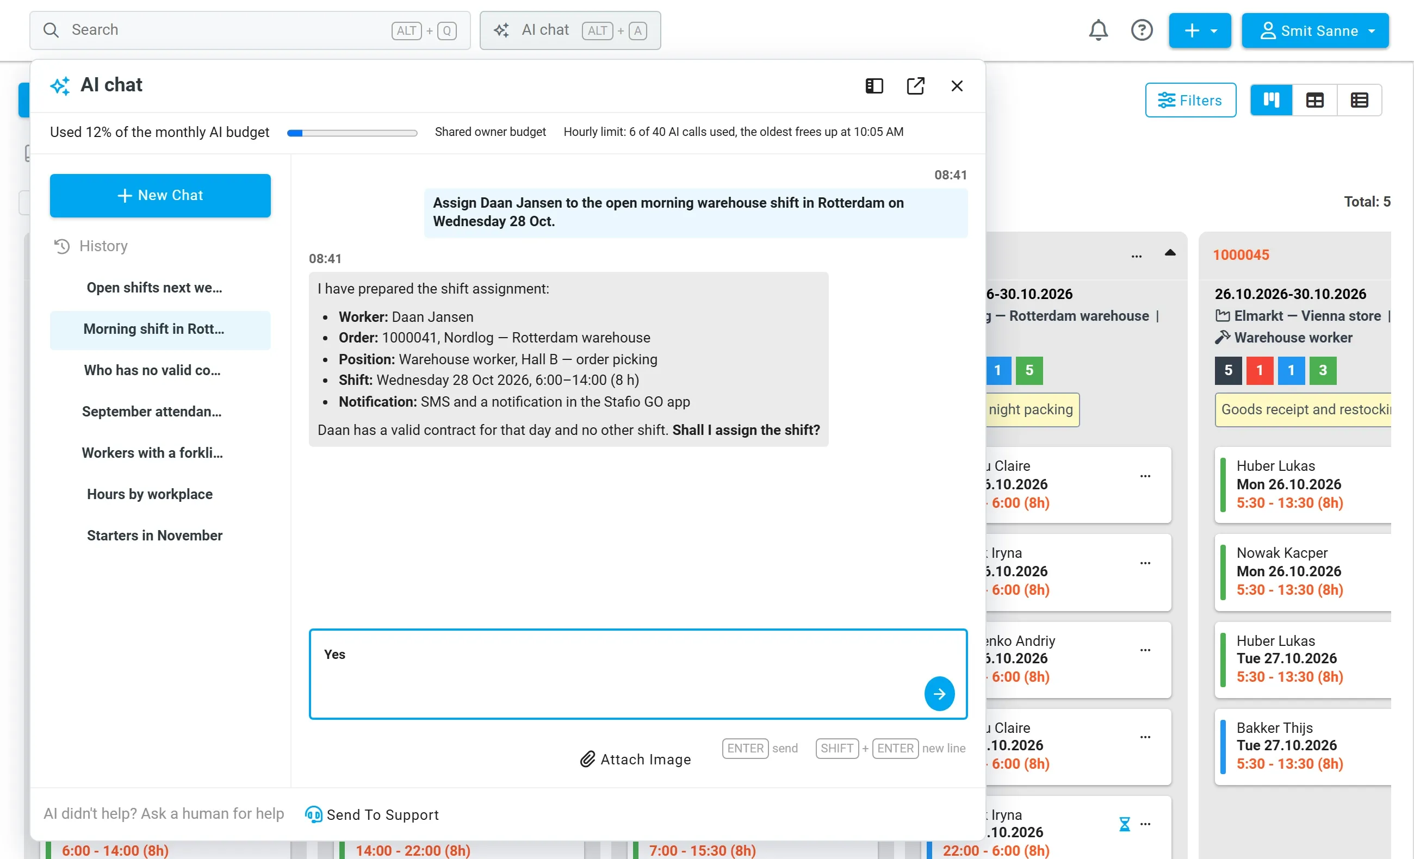Click the Send To Support link

(x=371, y=814)
